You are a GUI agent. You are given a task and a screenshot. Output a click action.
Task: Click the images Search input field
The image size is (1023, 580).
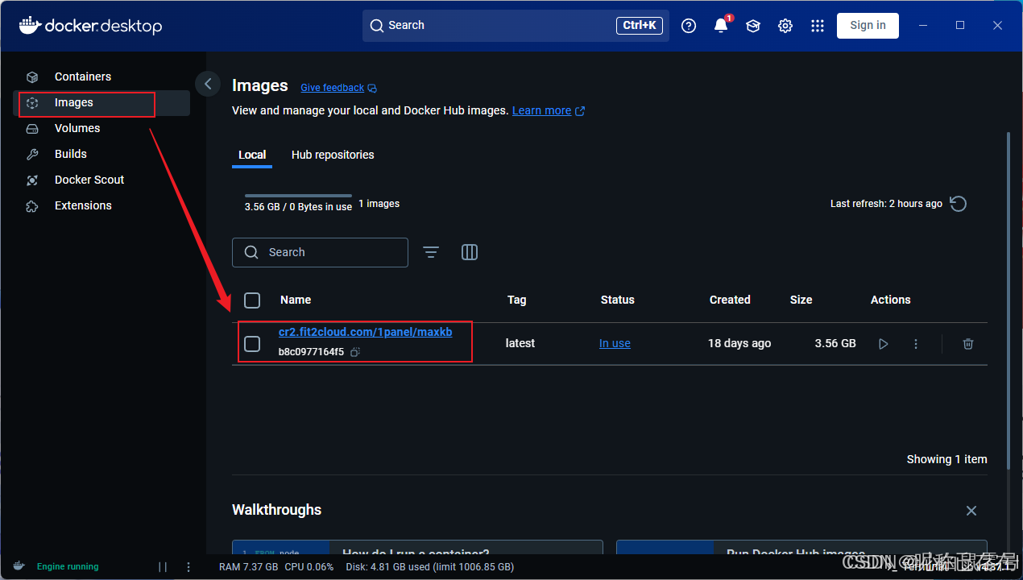point(320,252)
